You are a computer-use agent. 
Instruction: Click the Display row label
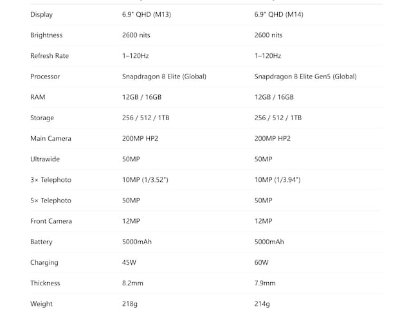pyautogui.click(x=41, y=15)
